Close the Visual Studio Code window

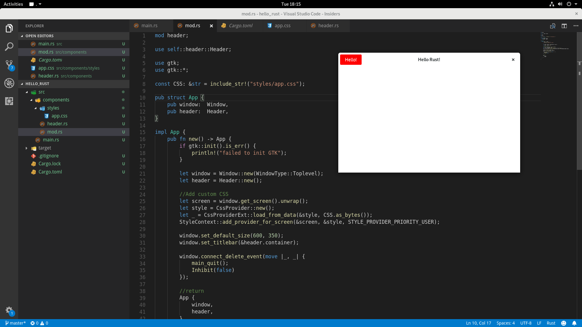(x=577, y=14)
